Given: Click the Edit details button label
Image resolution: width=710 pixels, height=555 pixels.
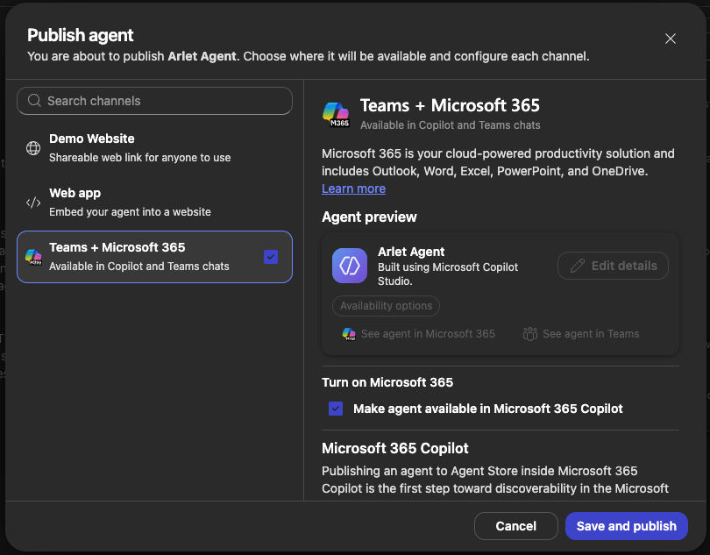Looking at the screenshot, I should click(624, 266).
